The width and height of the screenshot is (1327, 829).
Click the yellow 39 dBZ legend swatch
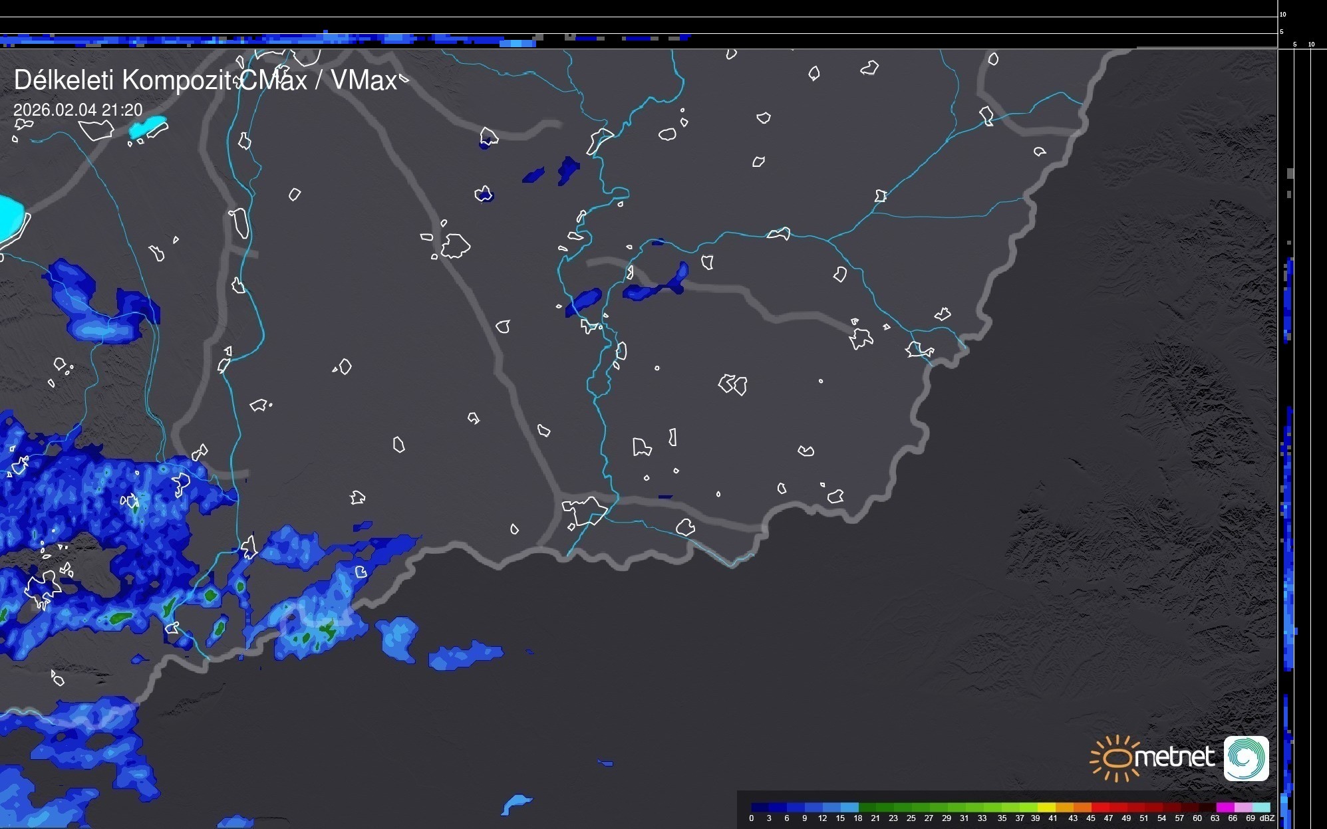pos(1046,807)
